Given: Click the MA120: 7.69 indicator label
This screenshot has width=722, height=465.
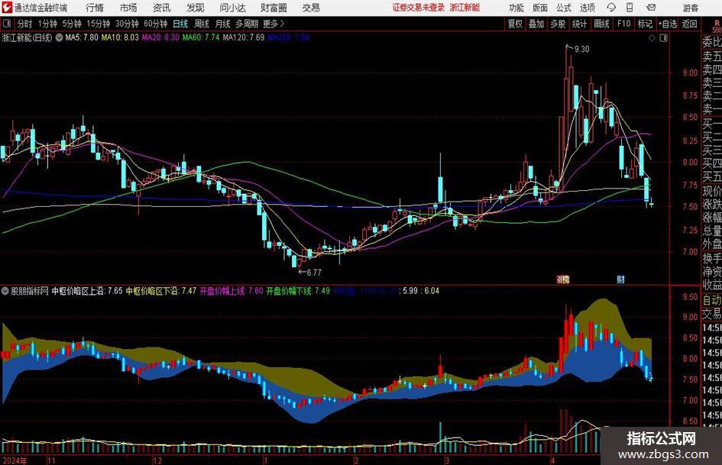Looking at the screenshot, I should tap(244, 37).
